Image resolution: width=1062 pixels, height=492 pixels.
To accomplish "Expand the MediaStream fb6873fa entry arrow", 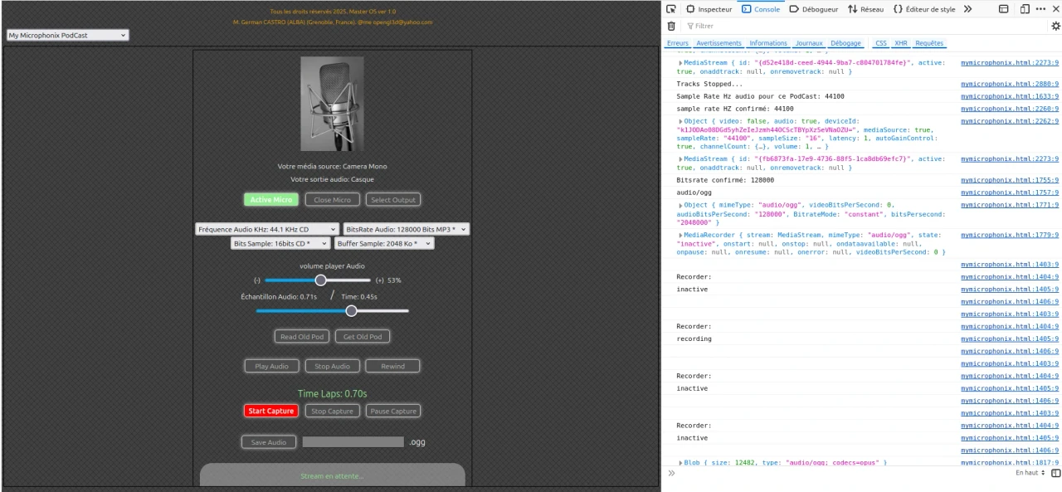I will click(x=681, y=158).
